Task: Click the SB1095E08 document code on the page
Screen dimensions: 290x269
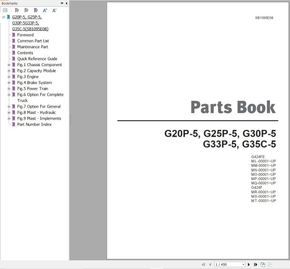Action: [264, 18]
